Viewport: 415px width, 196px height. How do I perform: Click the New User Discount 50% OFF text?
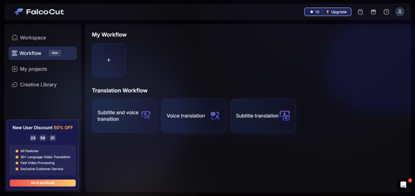click(x=43, y=128)
